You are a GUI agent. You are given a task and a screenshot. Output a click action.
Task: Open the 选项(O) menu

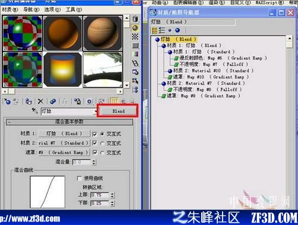coord(52,9)
